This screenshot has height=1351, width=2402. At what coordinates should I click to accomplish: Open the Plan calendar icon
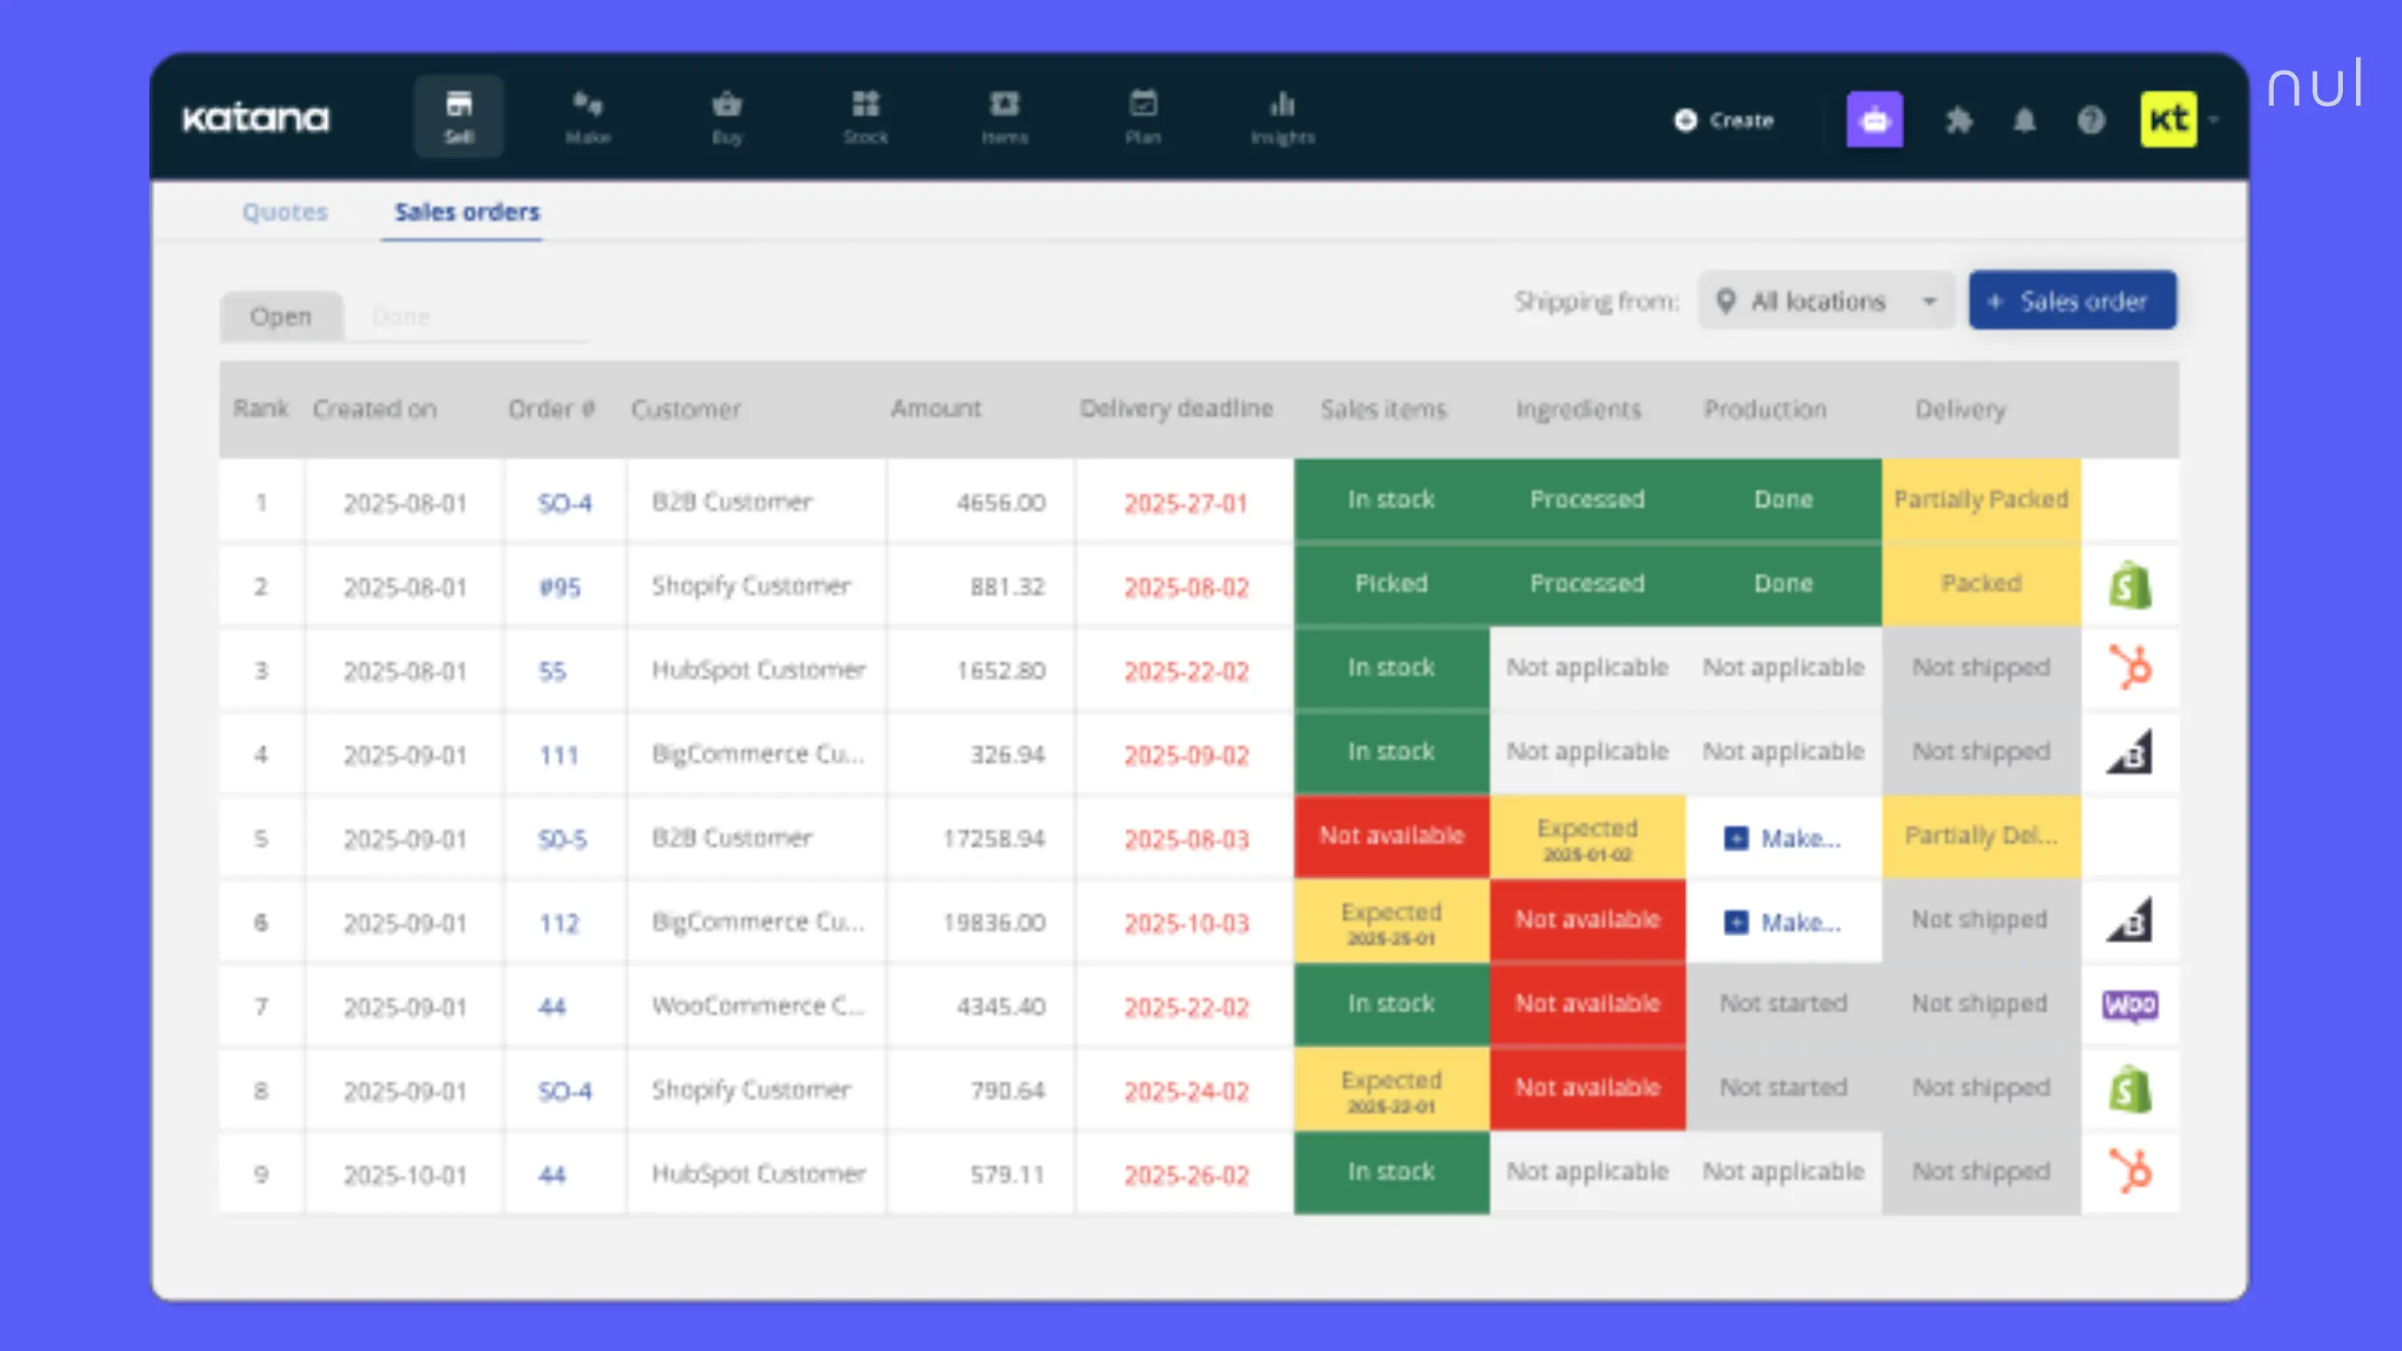1144,104
